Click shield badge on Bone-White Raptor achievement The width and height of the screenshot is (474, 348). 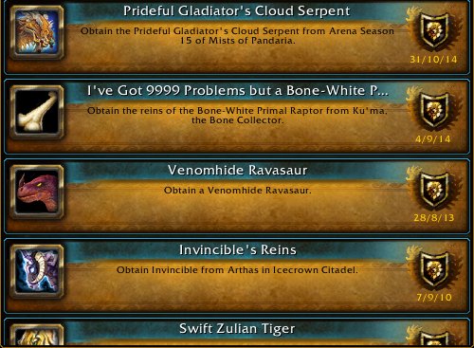point(435,110)
